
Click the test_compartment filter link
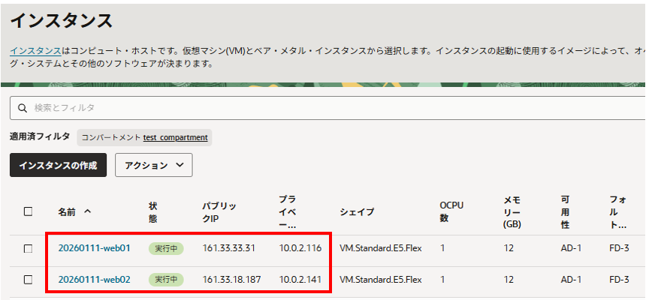(175, 137)
